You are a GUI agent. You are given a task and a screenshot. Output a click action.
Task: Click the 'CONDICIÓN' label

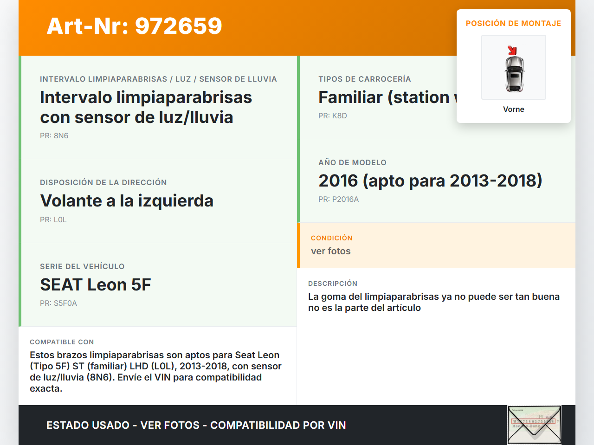point(332,238)
